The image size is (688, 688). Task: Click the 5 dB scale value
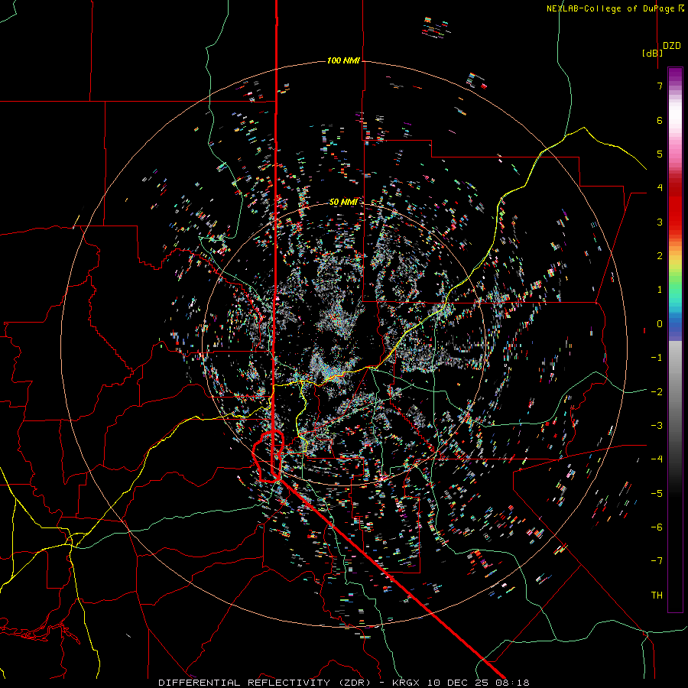[x=660, y=154]
